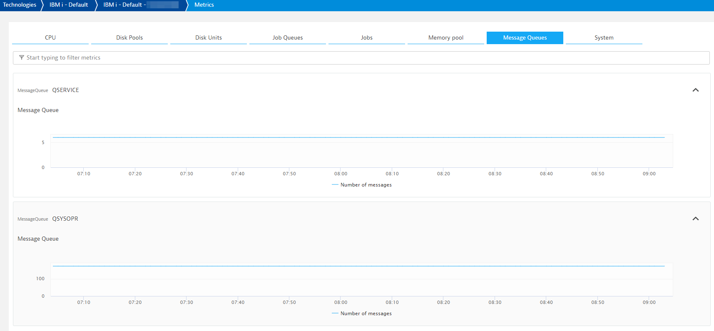Open the System tab

[x=604, y=37]
